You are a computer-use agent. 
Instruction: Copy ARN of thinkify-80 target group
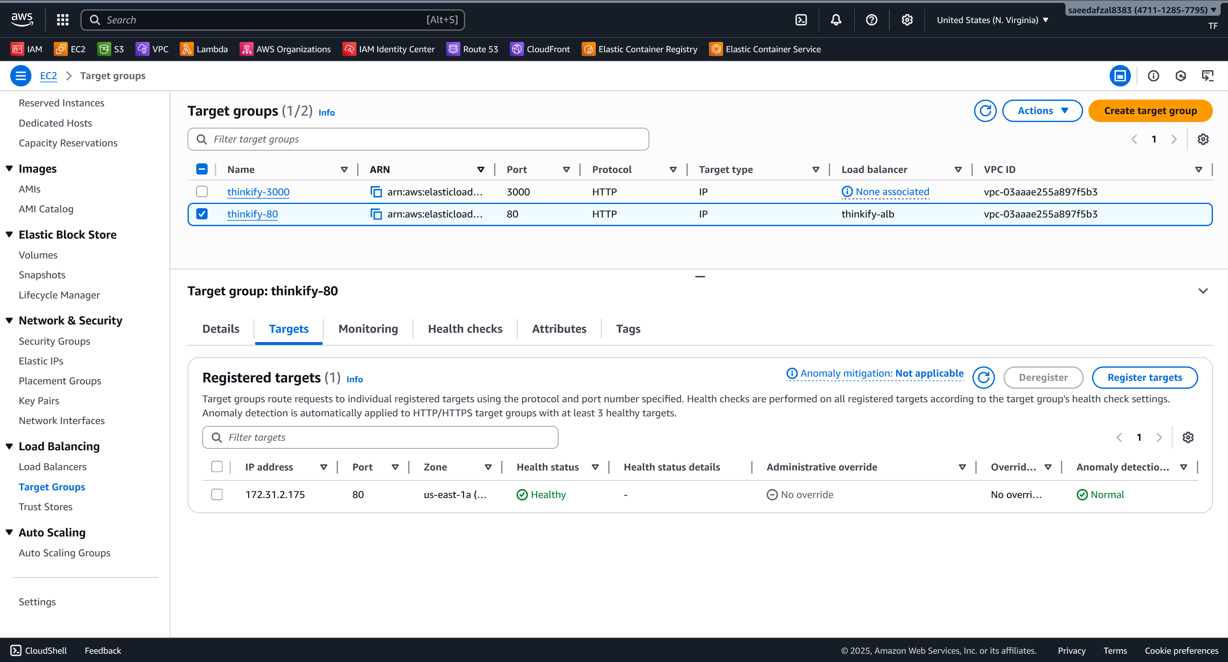click(376, 214)
